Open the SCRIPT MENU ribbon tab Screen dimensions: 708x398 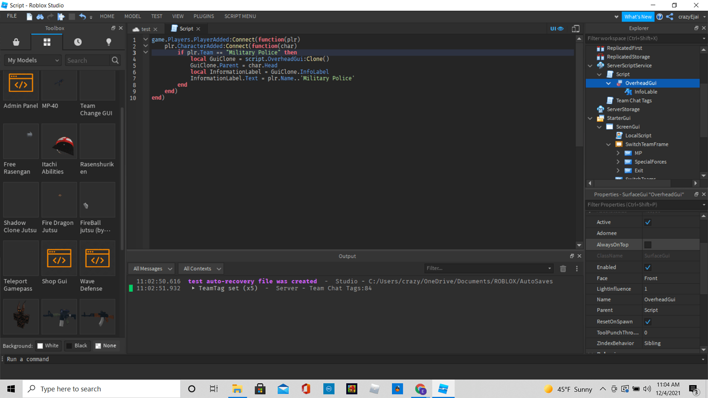click(240, 16)
